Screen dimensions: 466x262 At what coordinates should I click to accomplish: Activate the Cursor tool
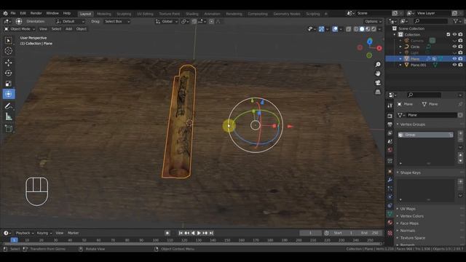click(x=8, y=51)
